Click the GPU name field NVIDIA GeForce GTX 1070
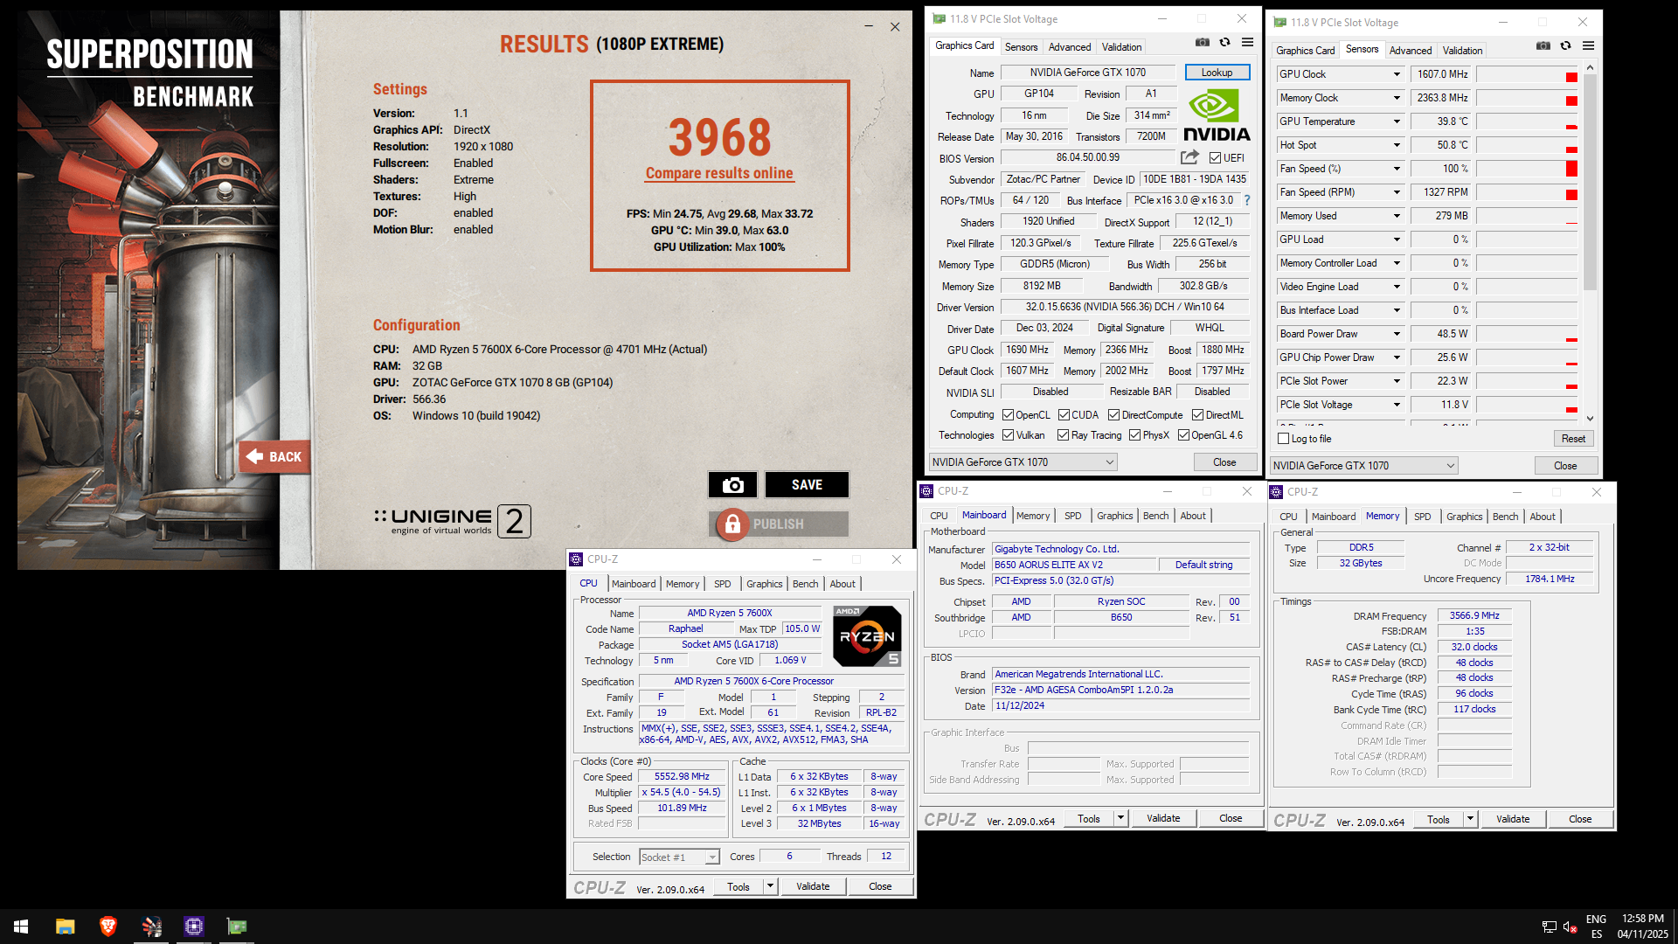 (x=1087, y=73)
